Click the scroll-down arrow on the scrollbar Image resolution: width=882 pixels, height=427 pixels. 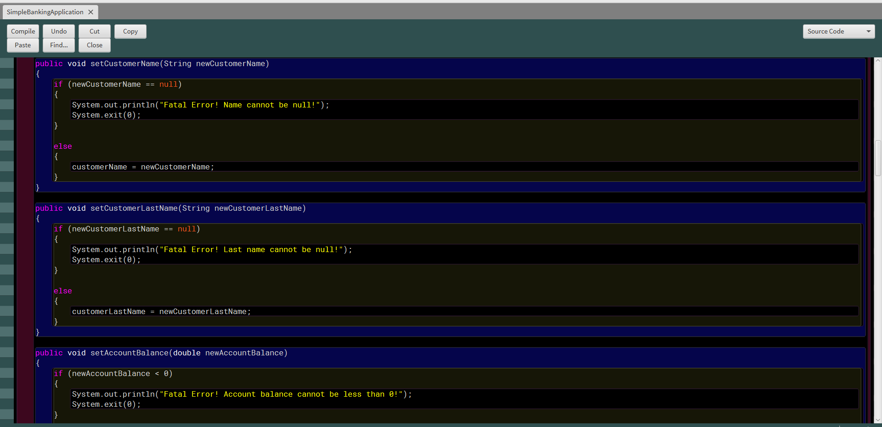pyautogui.click(x=877, y=420)
